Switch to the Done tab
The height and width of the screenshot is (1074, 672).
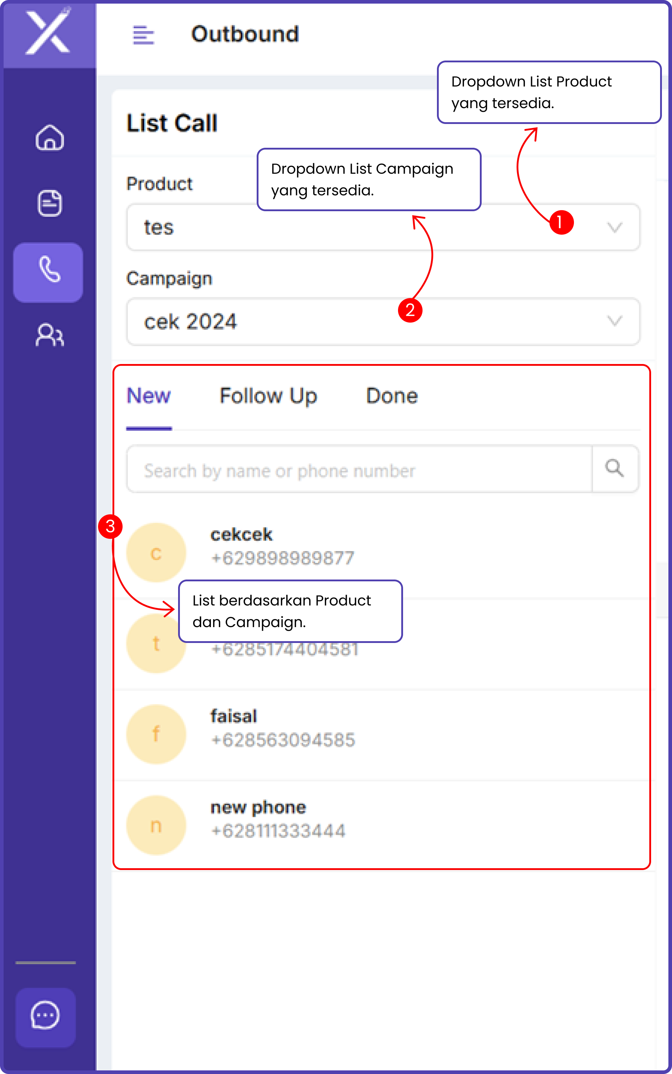tap(392, 396)
